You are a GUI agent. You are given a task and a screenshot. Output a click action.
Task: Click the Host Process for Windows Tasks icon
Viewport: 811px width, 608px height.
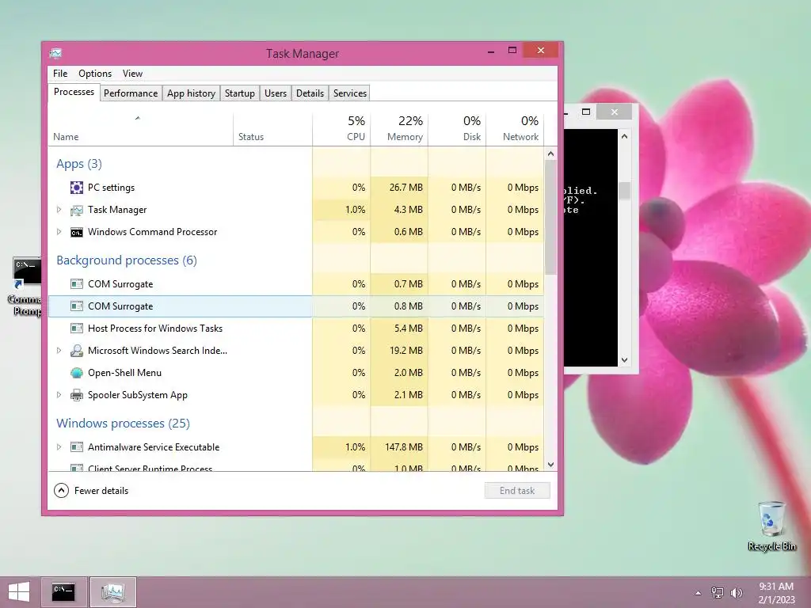[77, 329]
